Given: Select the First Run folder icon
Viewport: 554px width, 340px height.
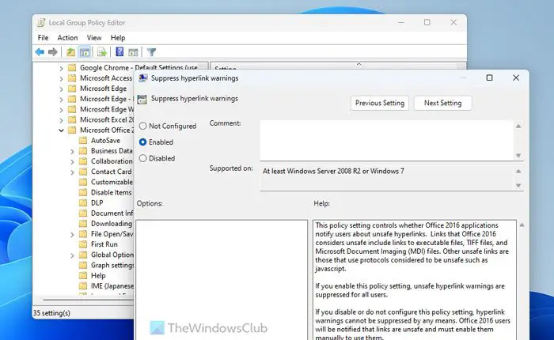Looking at the screenshot, I should click(83, 244).
